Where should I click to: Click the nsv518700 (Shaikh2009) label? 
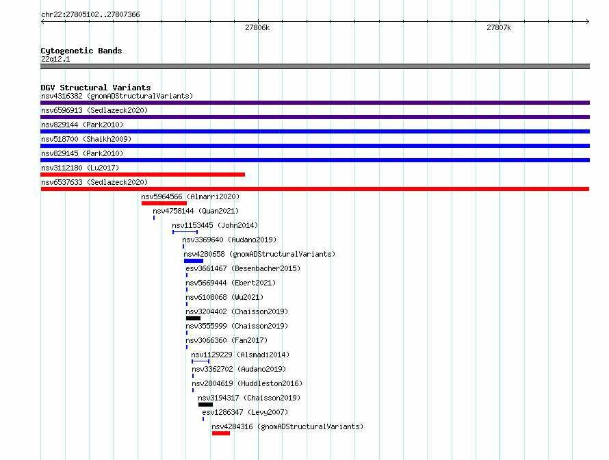point(86,139)
